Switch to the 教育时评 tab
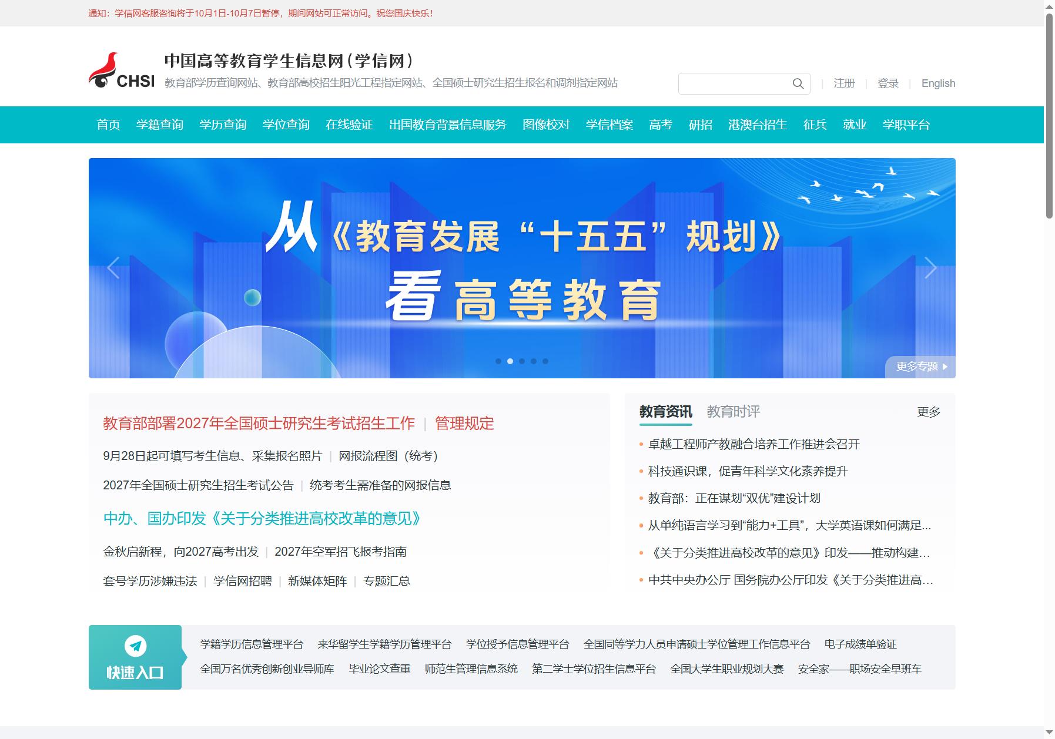 733,411
